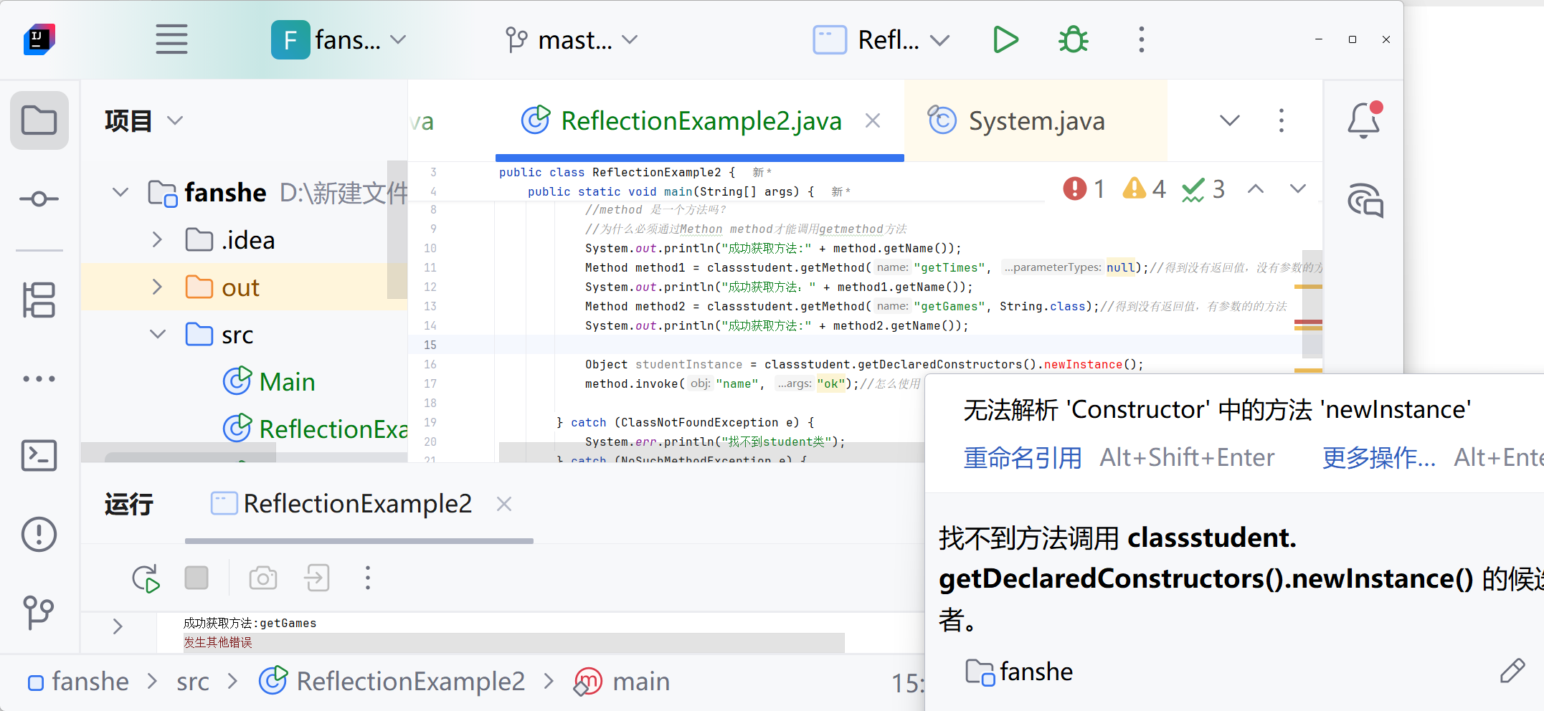
Task: Click src in the breadcrumb bar
Action: [193, 681]
